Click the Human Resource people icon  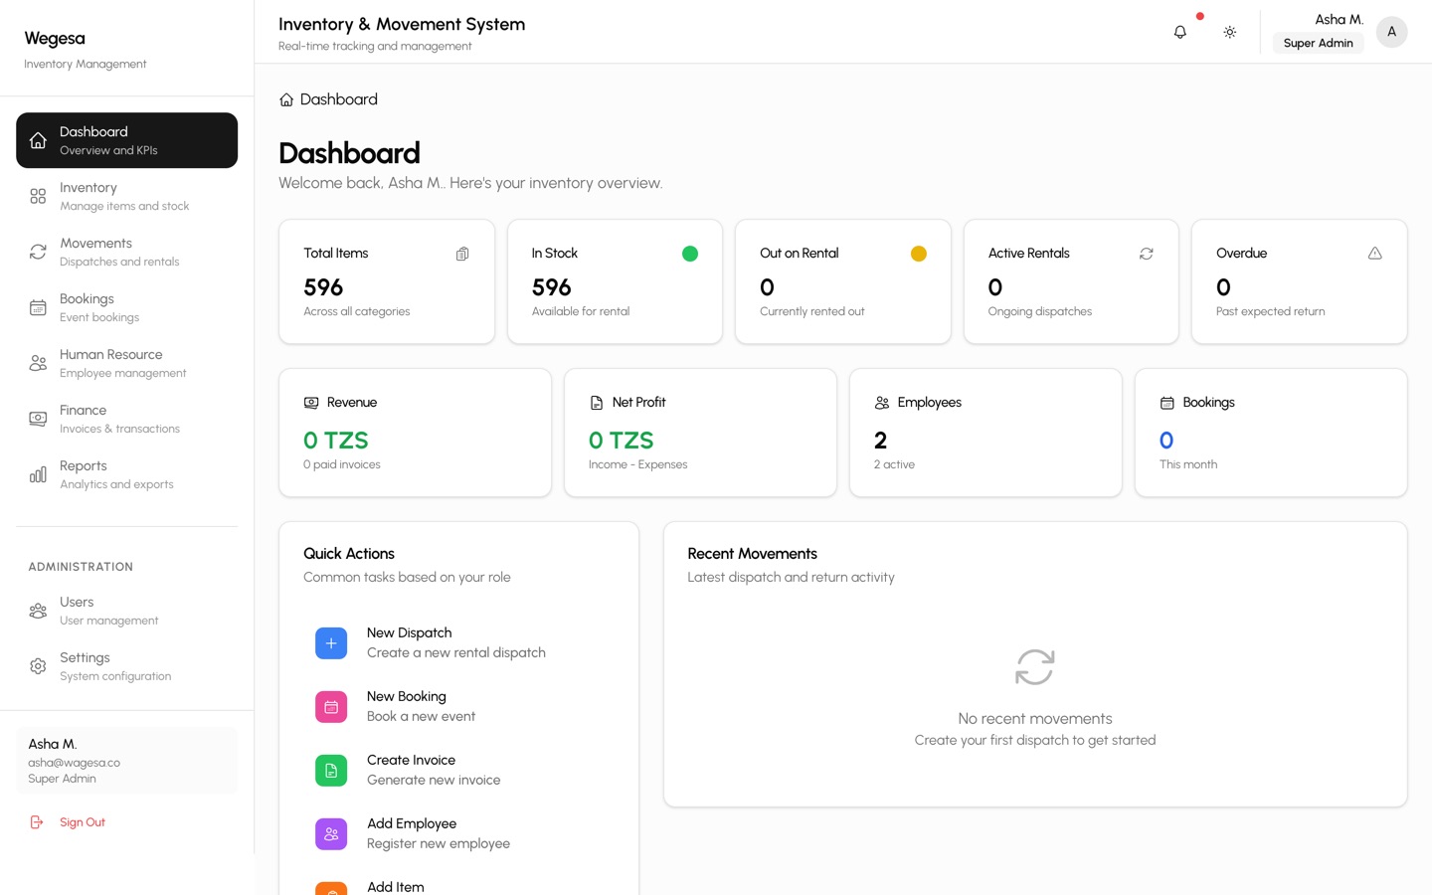coord(38,363)
